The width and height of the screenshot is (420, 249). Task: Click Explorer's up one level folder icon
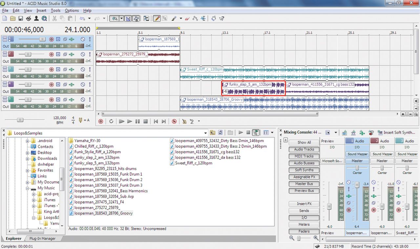pyautogui.click(x=213, y=133)
